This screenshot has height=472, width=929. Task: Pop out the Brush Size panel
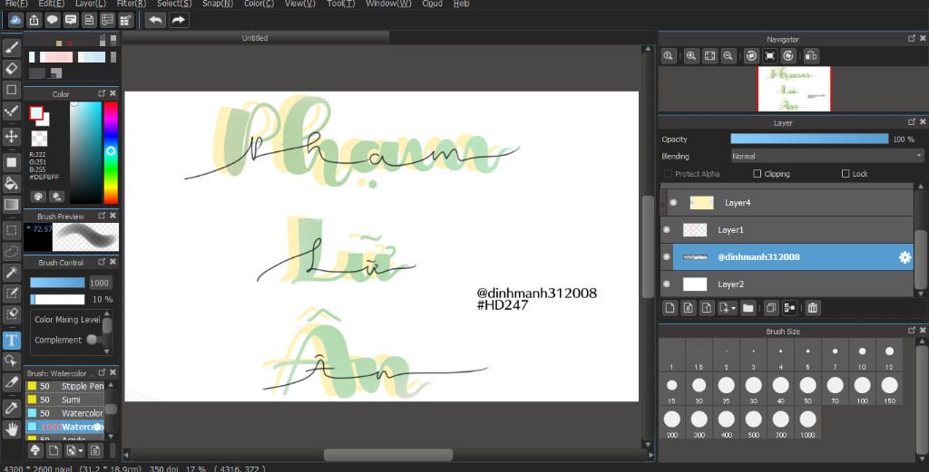[x=912, y=331]
